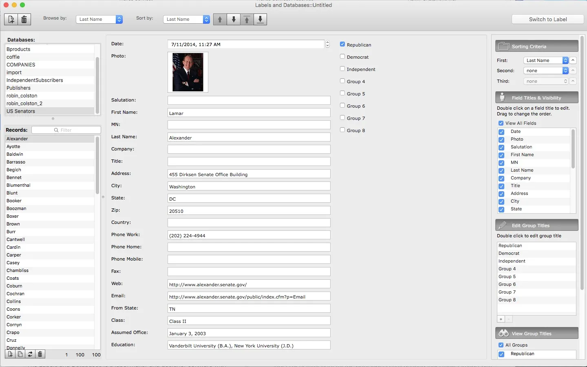587x367 pixels.
Task: Duplicate the record using the copy icon
Action: [x=20, y=354]
